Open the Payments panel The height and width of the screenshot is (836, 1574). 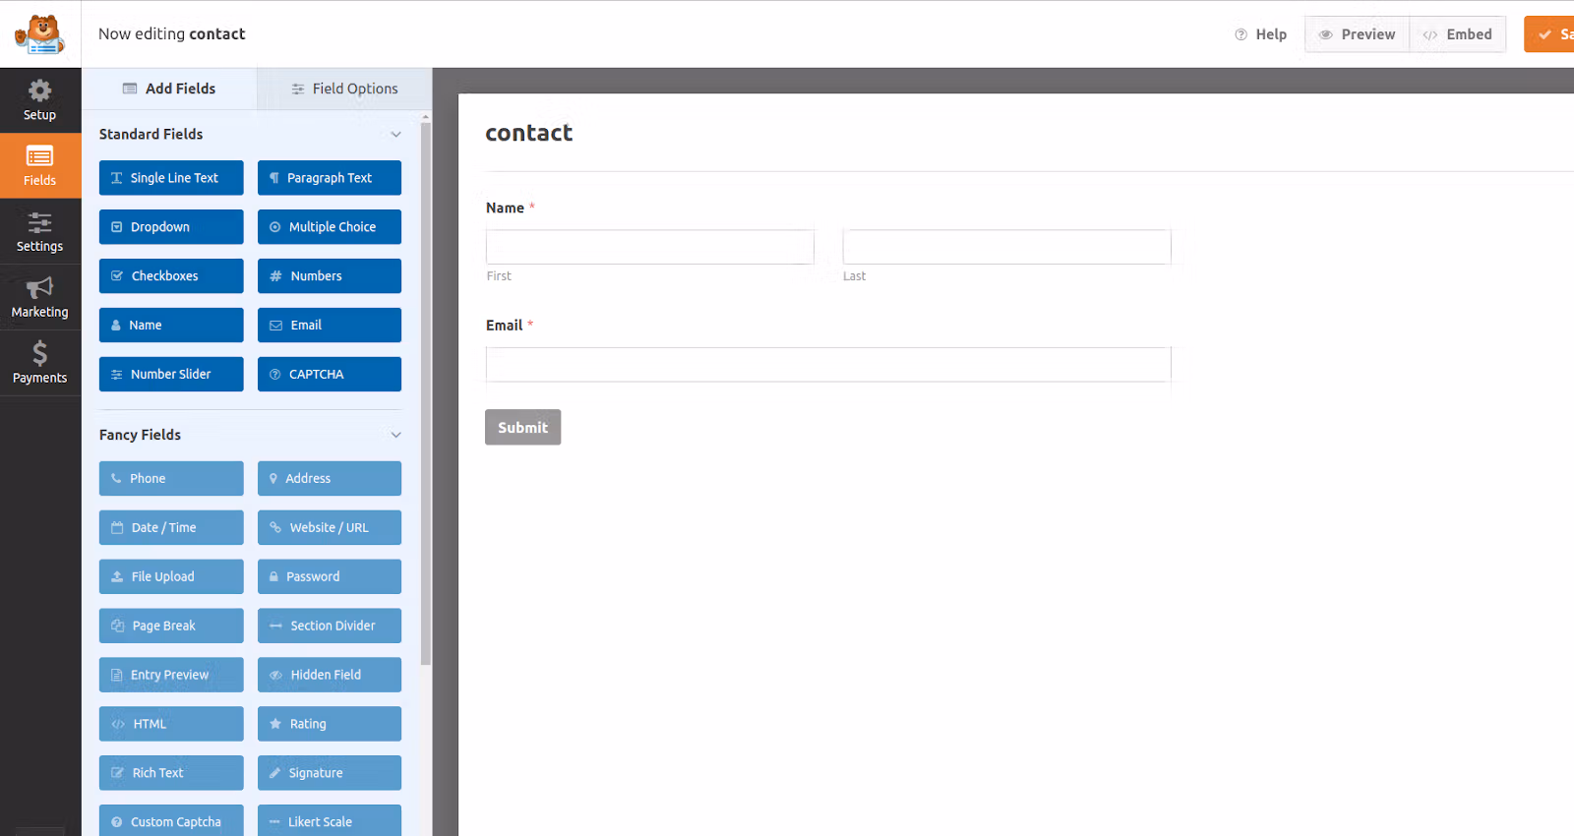coord(39,364)
